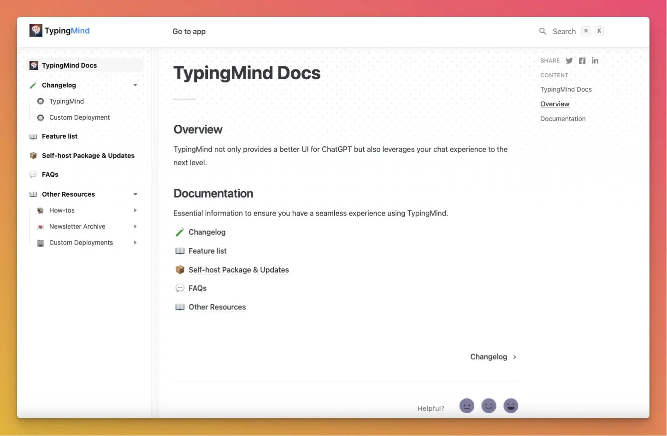Expand the Newsletter Archive submenu arrow
Screen dimensions: 667x436
pyautogui.click(x=135, y=227)
